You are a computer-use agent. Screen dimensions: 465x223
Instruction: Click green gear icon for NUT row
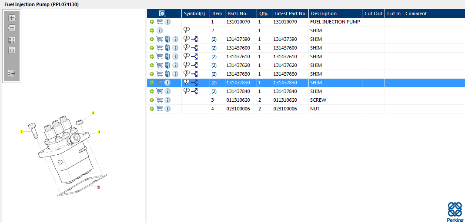pyautogui.click(x=152, y=109)
